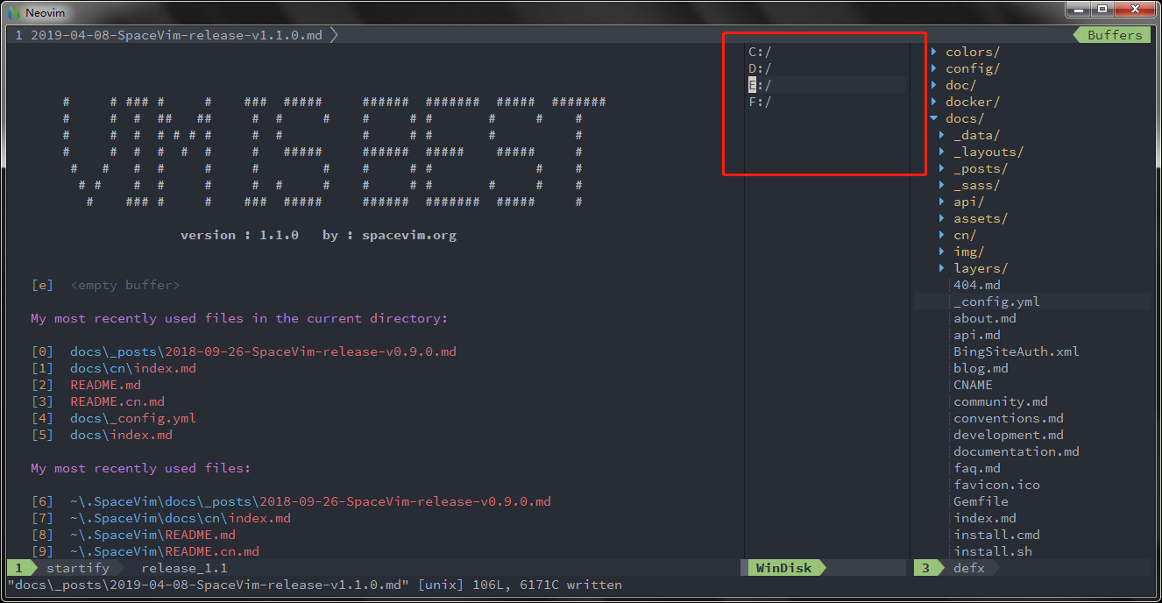Open entry [5] docs\index.md
The width and height of the screenshot is (1162, 603).
(x=102, y=435)
